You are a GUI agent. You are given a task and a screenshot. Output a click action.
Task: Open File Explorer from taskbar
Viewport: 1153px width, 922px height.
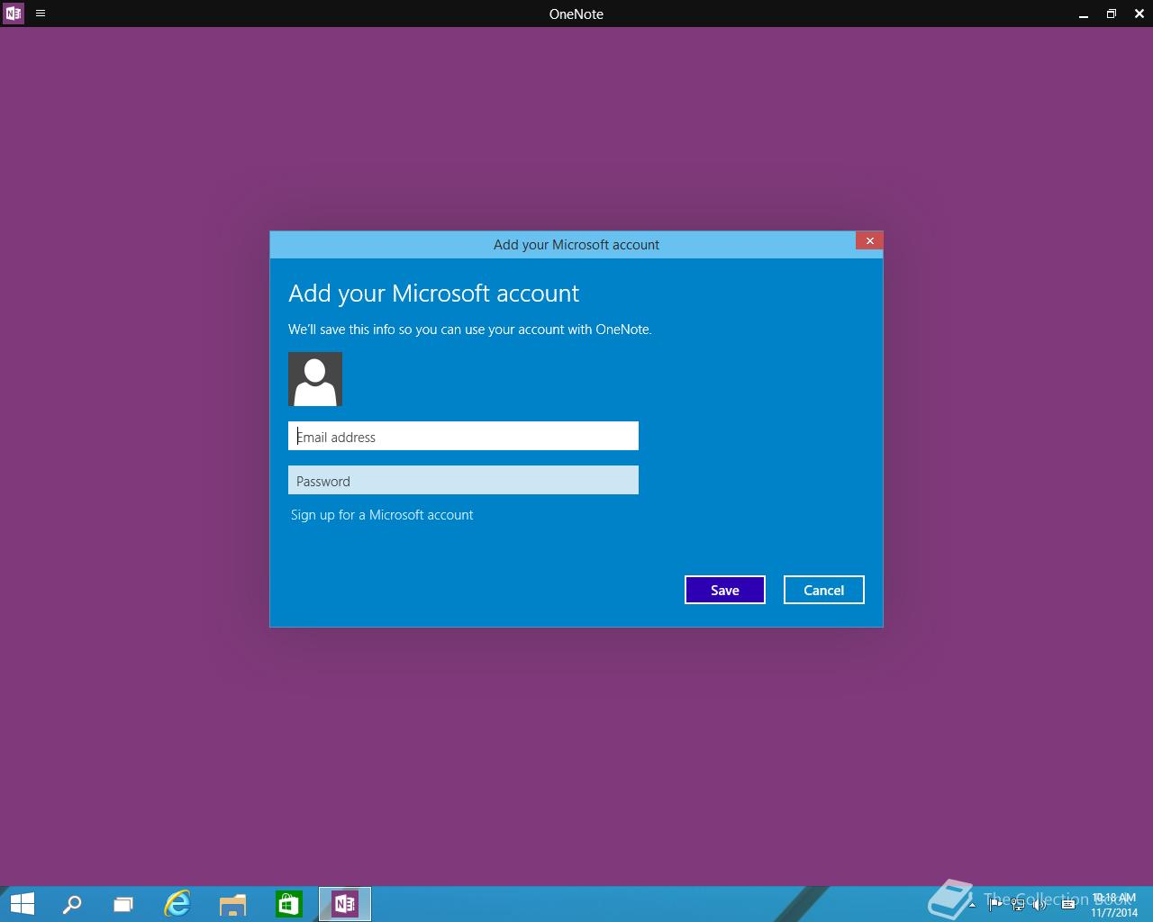coord(232,904)
